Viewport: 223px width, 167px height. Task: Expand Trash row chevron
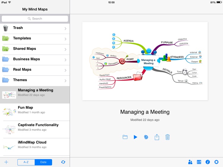pyautogui.click(x=65, y=28)
